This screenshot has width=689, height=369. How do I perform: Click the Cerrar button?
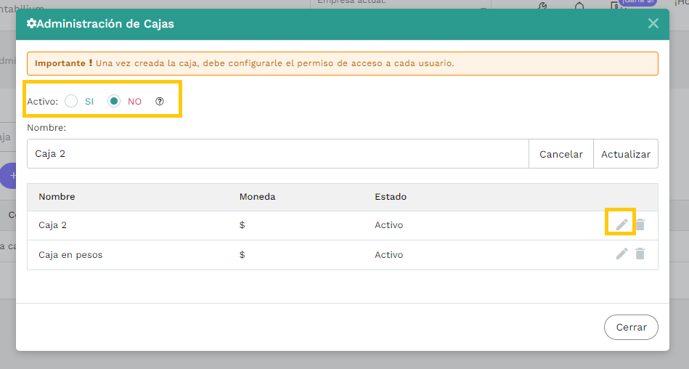pos(631,327)
